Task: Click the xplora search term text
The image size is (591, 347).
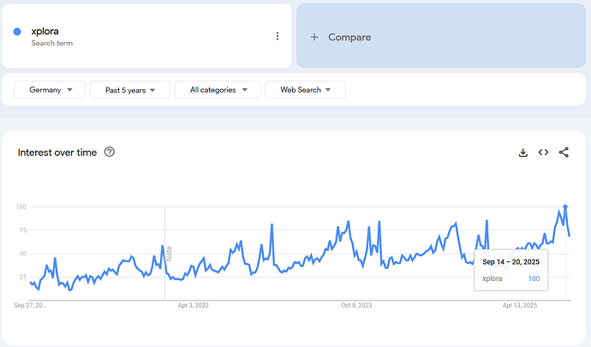Action: click(45, 31)
